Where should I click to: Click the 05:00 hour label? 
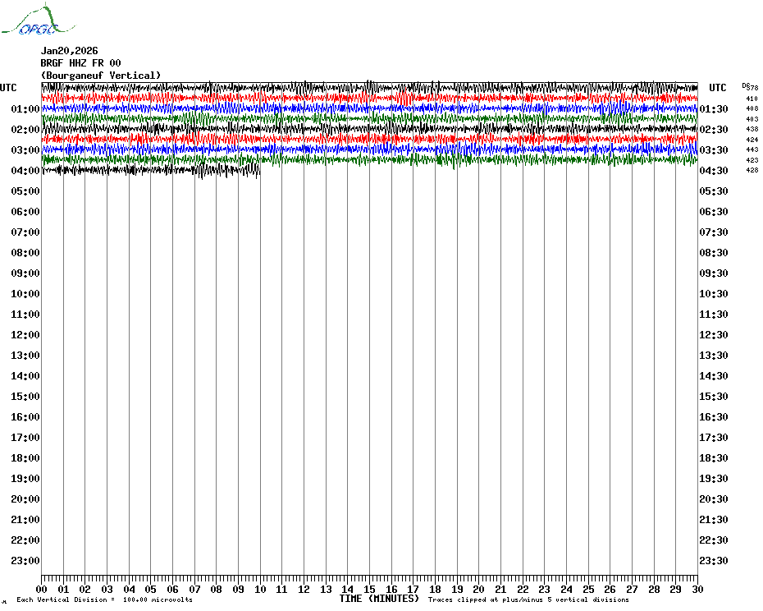point(25,191)
